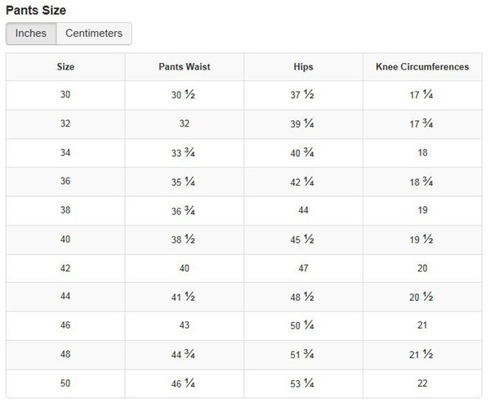The image size is (490, 408).
Task: Select the size 34 row cell
Action: (x=65, y=153)
